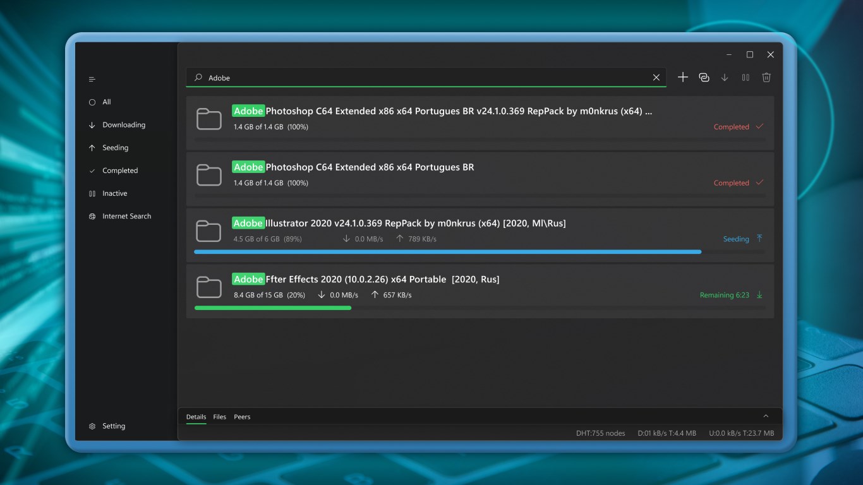Click blue progress bar of Illustrator torrent
This screenshot has width=863, height=485.
[x=448, y=251]
